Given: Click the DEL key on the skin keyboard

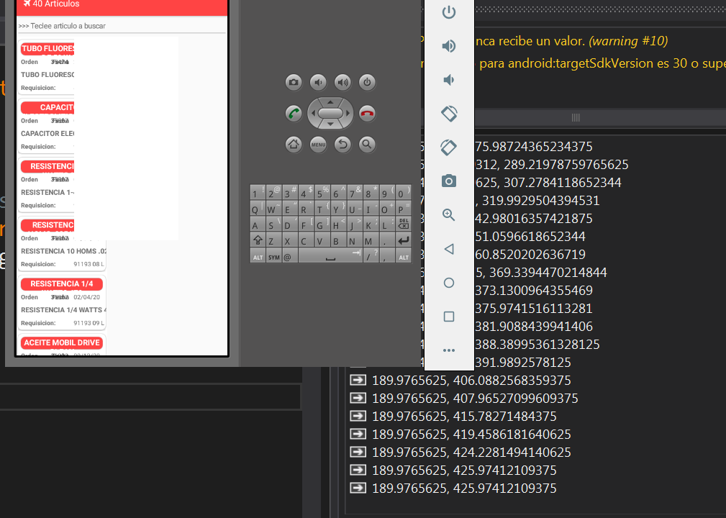Looking at the screenshot, I should pyautogui.click(x=404, y=224).
